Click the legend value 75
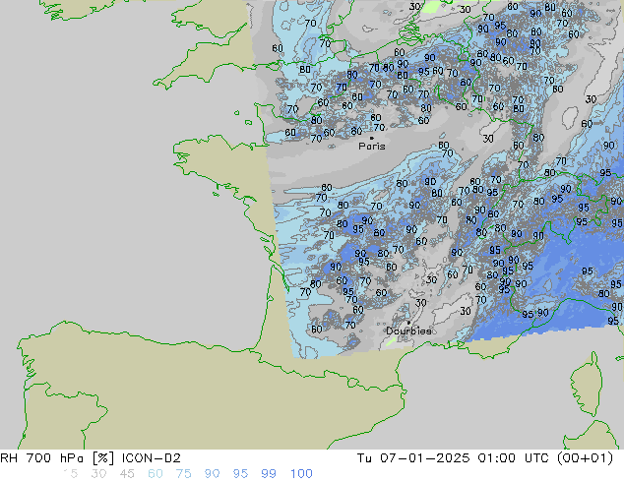Viewport: 624px width, 482px height. tap(183, 474)
